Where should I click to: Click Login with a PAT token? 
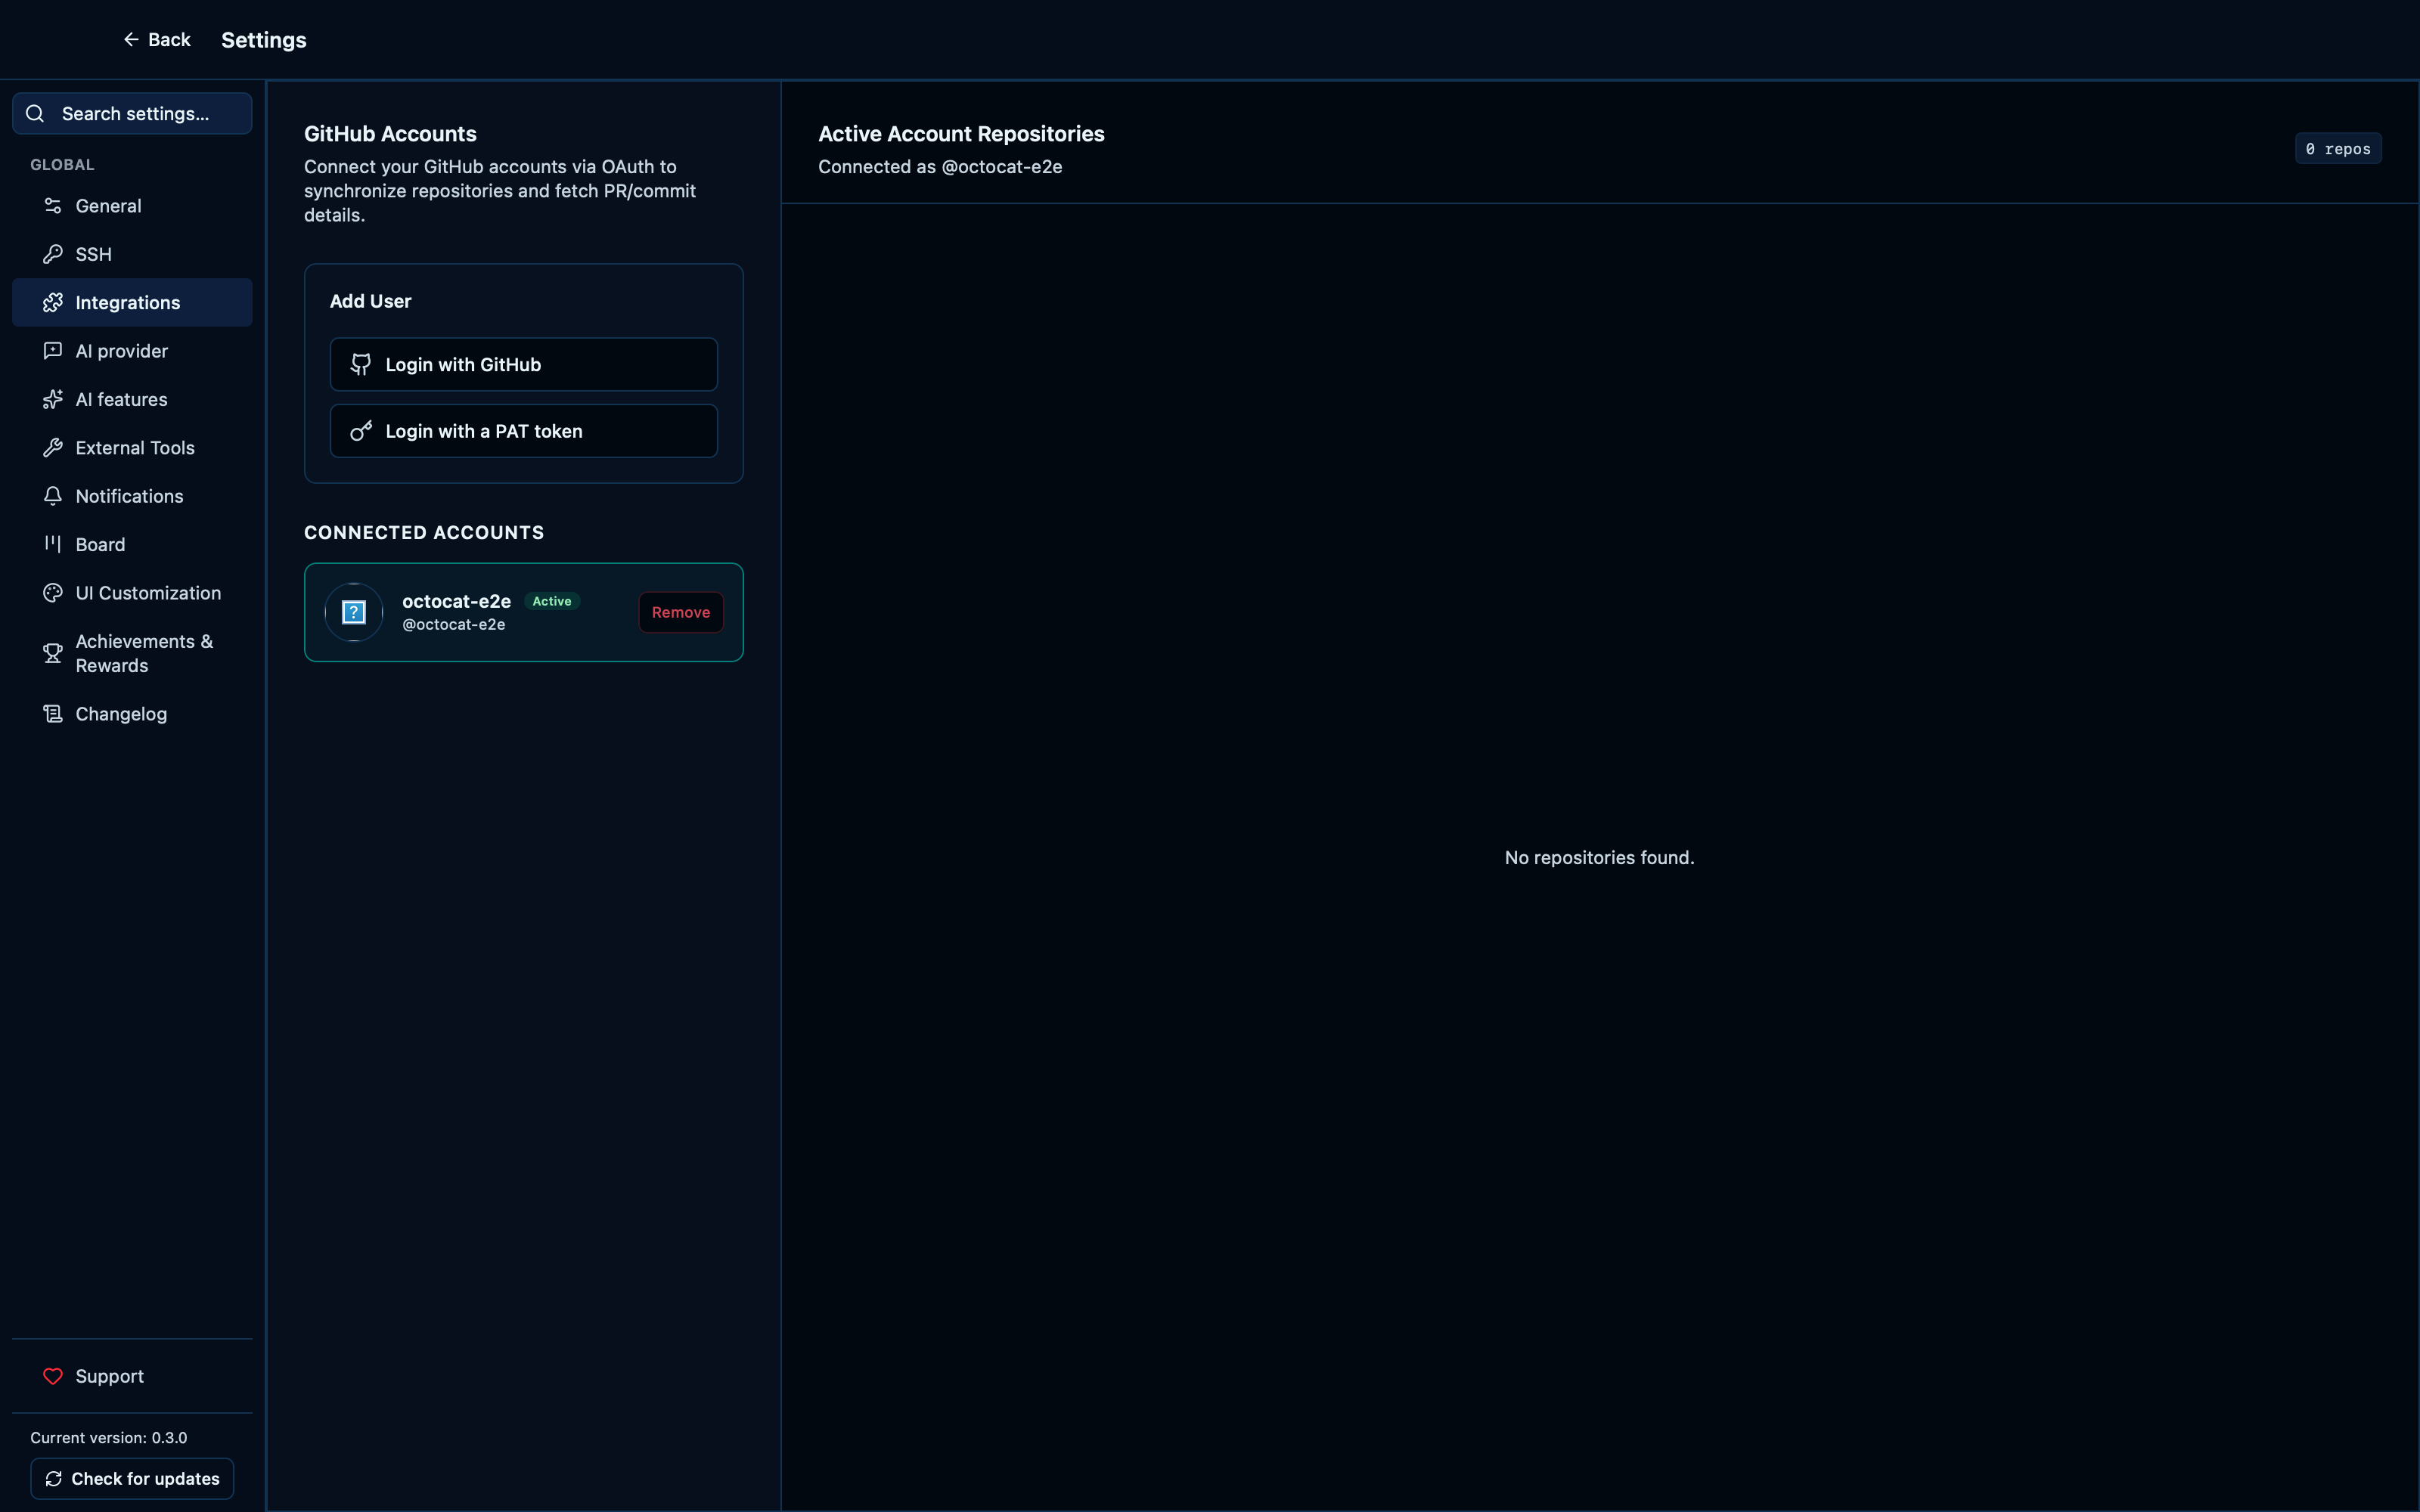click(524, 431)
